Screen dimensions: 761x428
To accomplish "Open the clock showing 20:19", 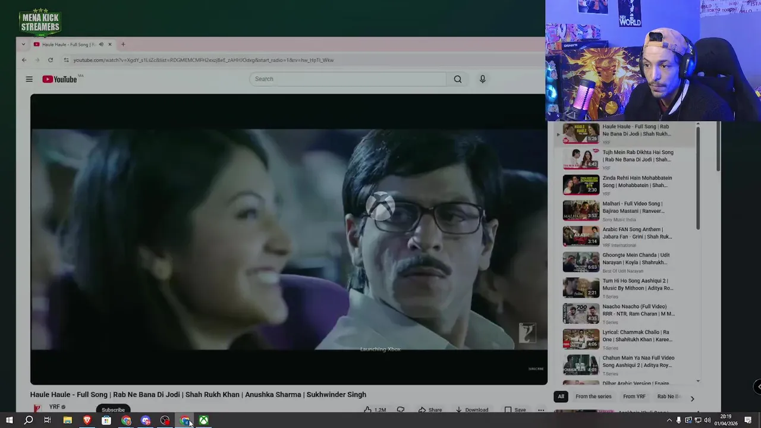I will (x=726, y=420).
